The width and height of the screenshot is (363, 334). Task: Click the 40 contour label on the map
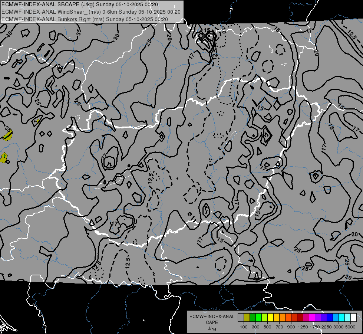tap(9, 34)
